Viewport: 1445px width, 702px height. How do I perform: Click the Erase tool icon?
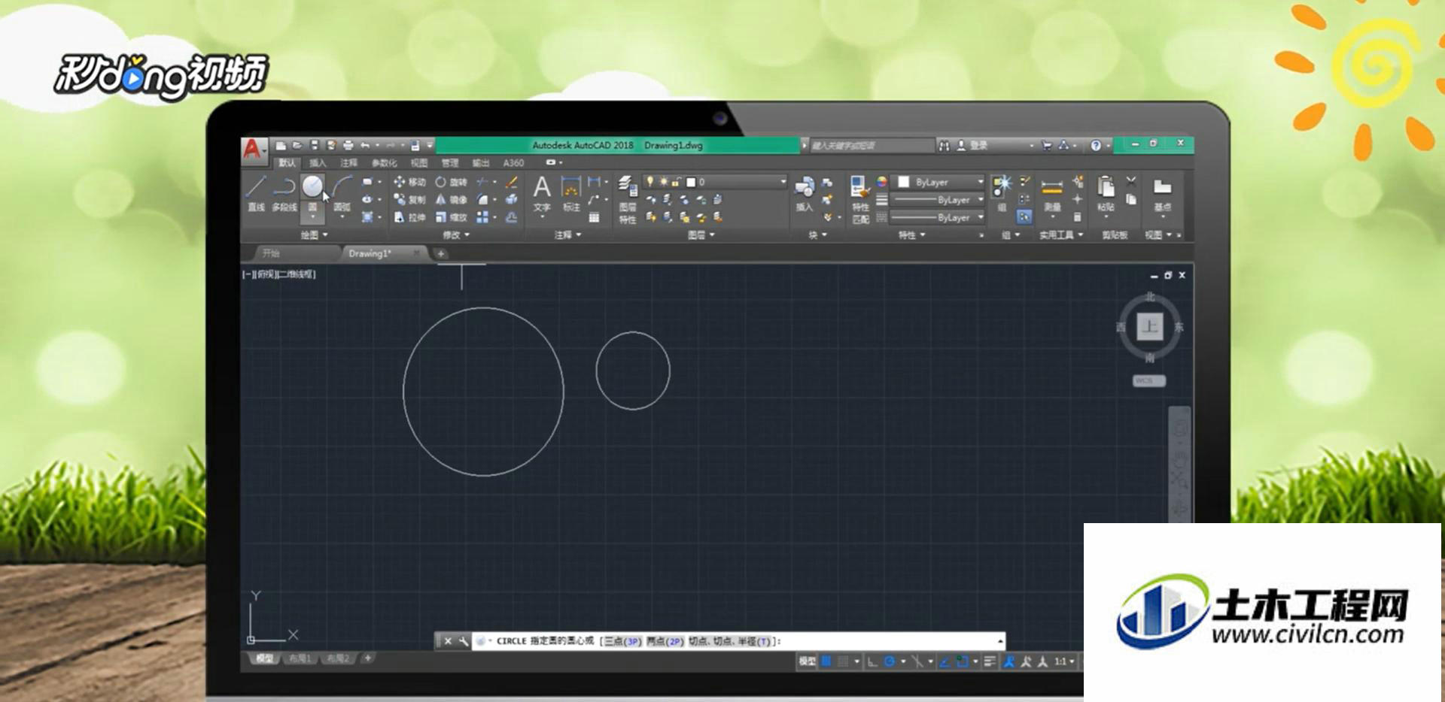(x=512, y=182)
